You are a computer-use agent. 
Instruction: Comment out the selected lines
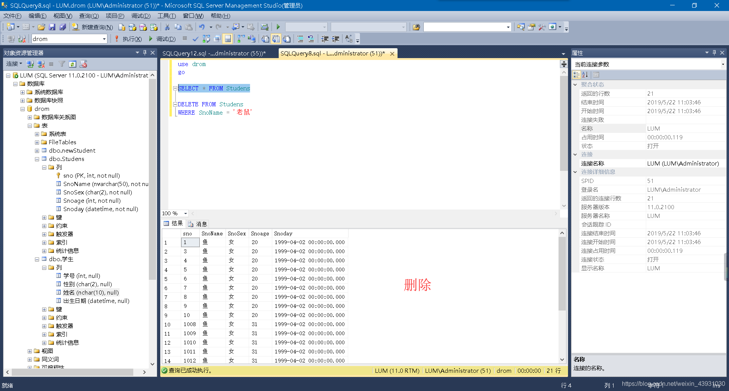[300, 39]
